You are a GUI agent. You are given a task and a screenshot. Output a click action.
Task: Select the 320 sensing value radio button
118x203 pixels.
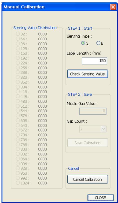tap(18, 77)
